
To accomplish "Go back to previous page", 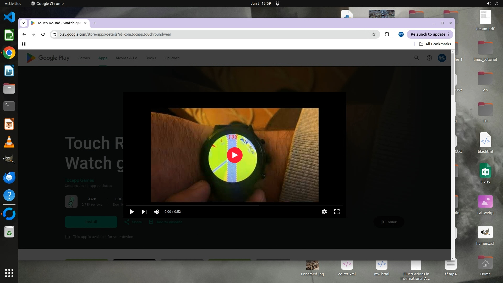I will [24, 34].
